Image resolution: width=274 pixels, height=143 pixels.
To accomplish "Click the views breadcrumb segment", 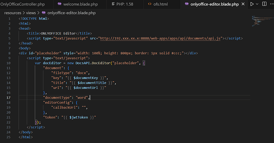I will (x=31, y=13).
